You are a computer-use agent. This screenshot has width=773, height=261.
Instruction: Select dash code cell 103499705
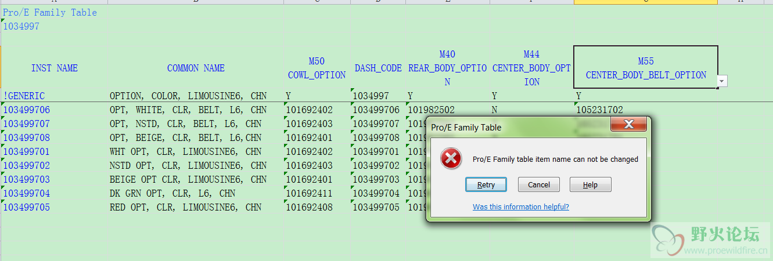click(x=378, y=207)
